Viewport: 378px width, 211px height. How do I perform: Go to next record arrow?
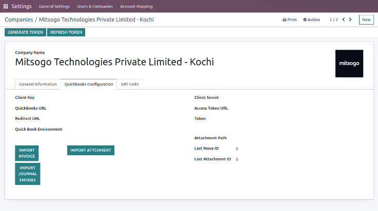click(350, 19)
